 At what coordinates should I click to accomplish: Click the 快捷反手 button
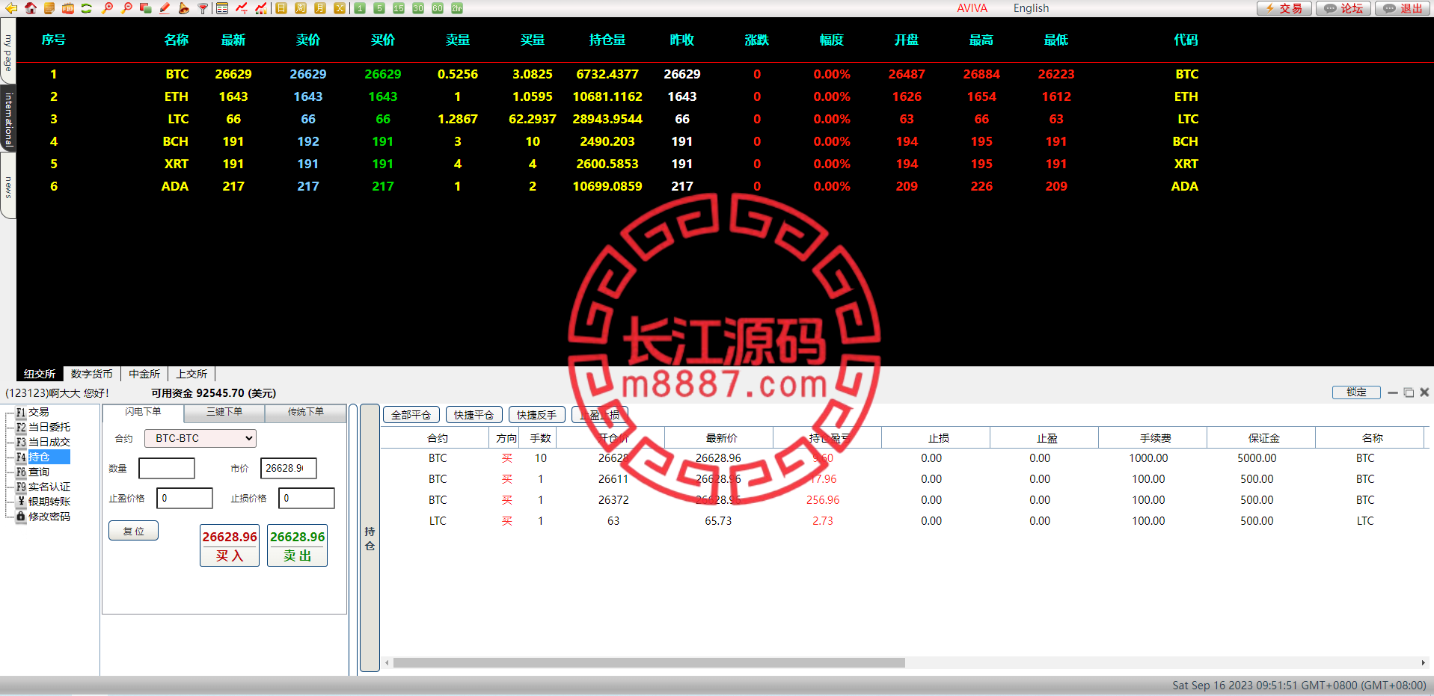[x=537, y=414]
